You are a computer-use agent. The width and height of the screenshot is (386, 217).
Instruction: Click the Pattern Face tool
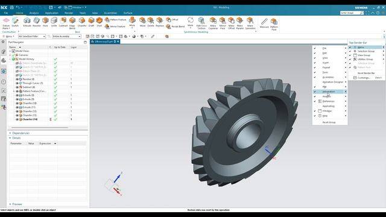coord(274,24)
